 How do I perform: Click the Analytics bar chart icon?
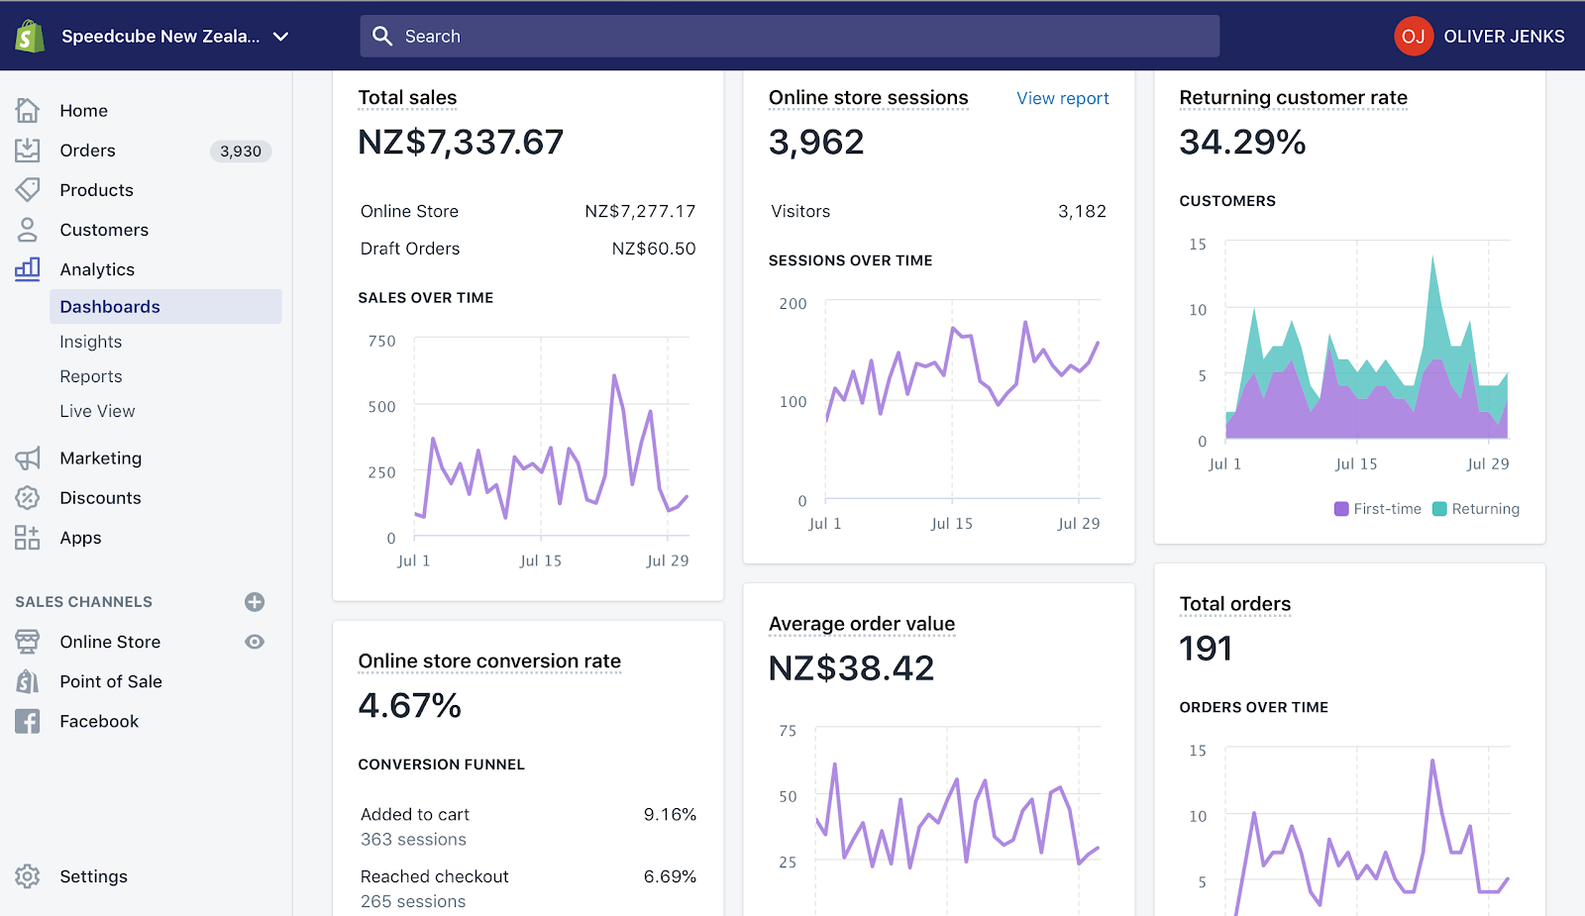[28, 268]
